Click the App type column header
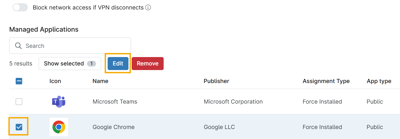This screenshot has height=139, width=400. click(379, 81)
